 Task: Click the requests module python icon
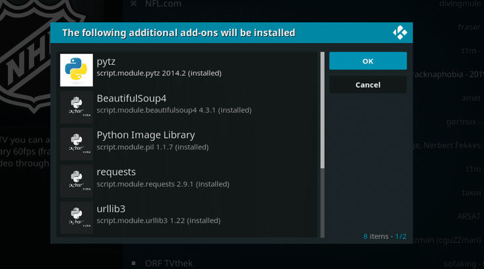coord(77,181)
